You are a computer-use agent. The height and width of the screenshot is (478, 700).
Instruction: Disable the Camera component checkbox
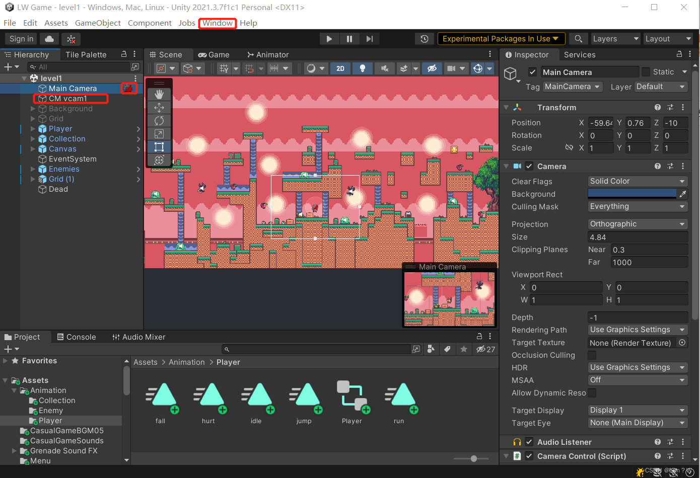[529, 166]
